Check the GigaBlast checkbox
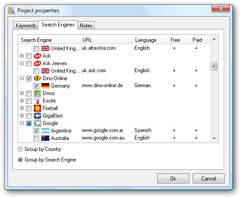This screenshot has width=241, height=198. (x=29, y=116)
